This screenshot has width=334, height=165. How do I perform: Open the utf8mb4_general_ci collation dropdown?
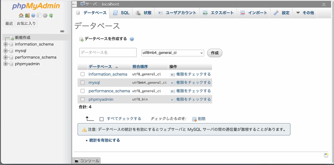coord(172,53)
